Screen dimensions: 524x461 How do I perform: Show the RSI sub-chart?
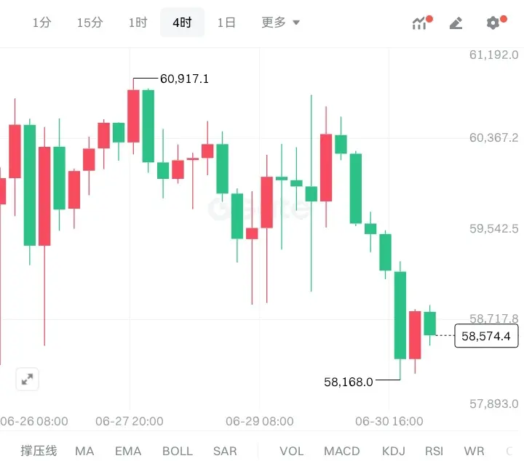click(x=434, y=451)
